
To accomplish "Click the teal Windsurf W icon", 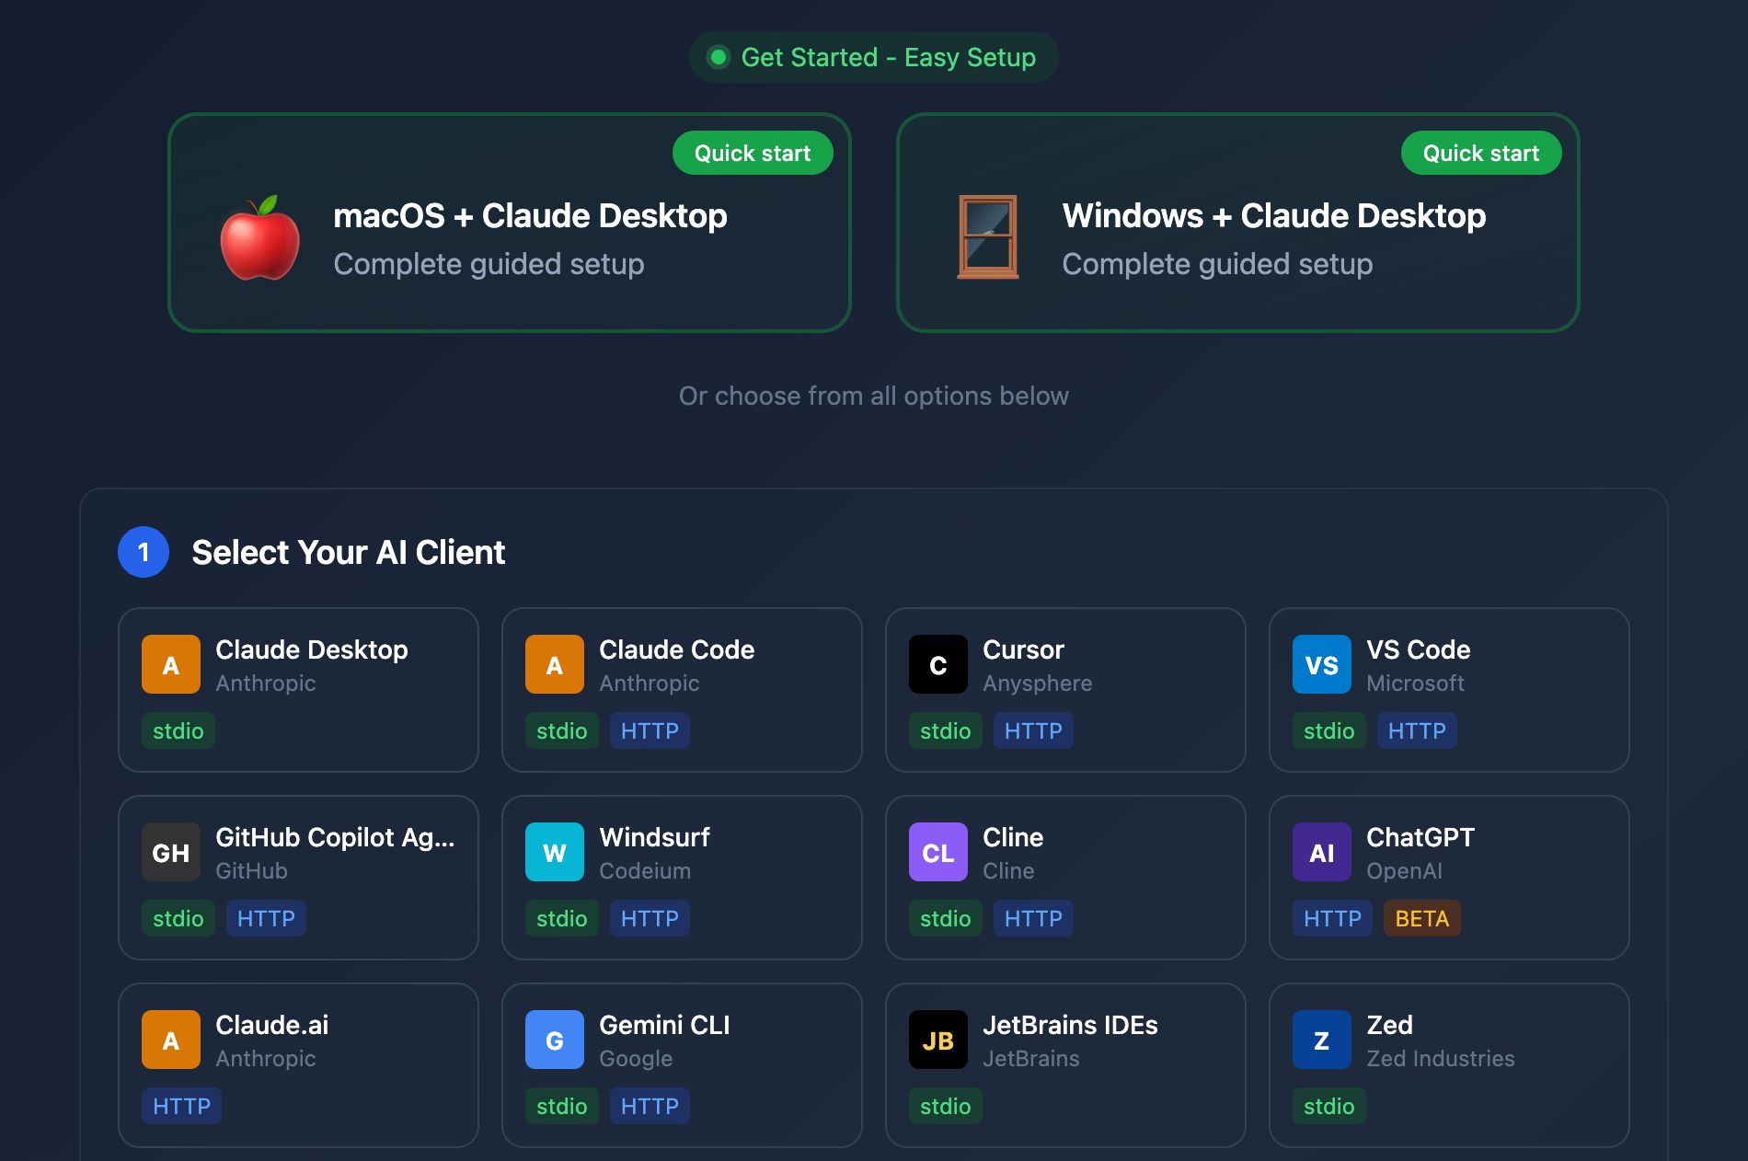I will (x=554, y=852).
